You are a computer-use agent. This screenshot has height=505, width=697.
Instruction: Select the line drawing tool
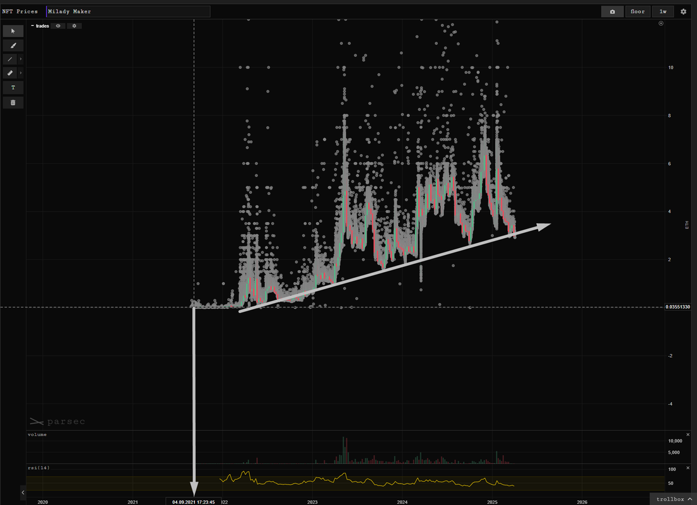pyautogui.click(x=10, y=59)
